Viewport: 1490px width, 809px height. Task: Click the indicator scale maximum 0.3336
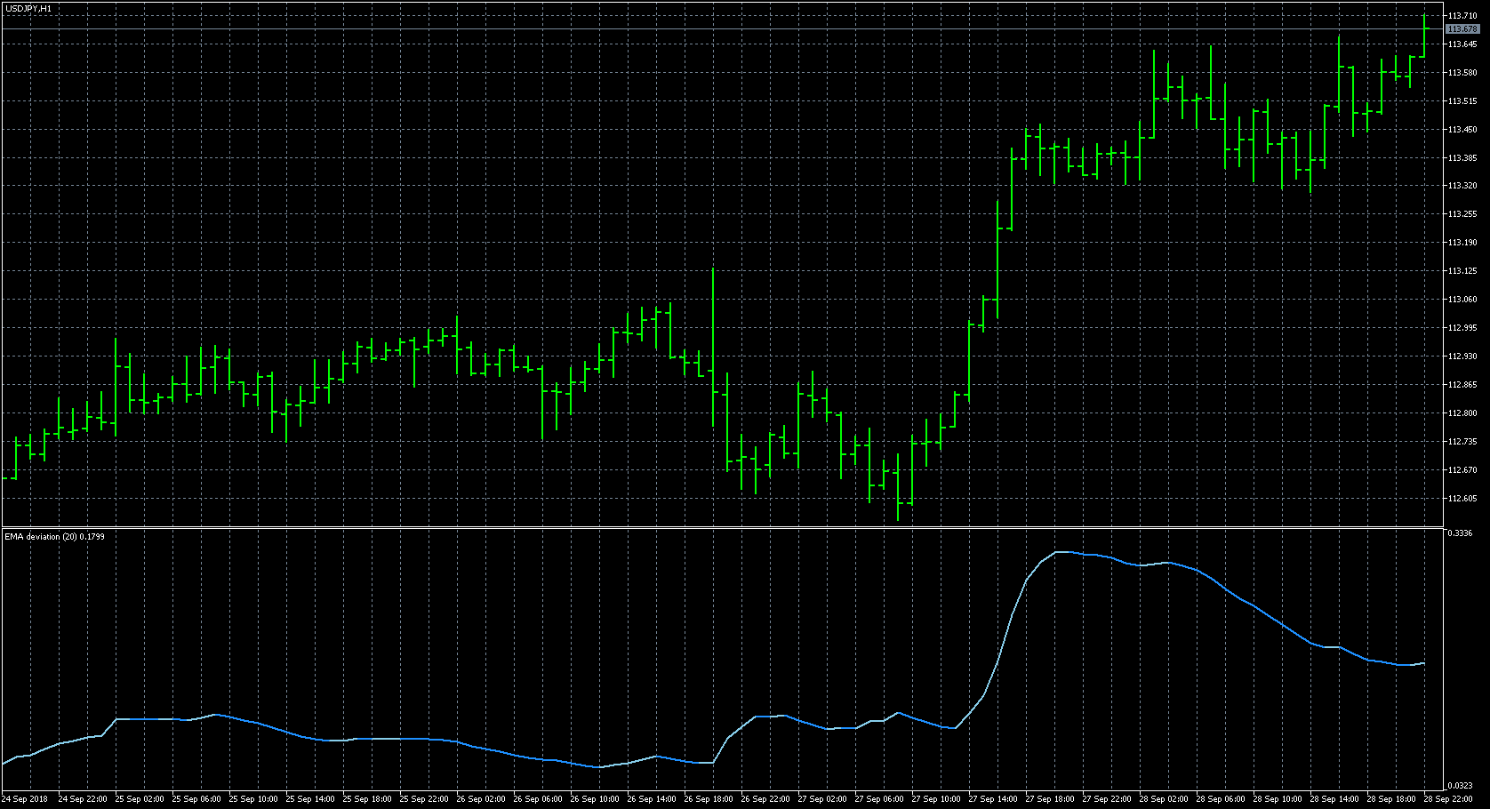pos(1460,533)
